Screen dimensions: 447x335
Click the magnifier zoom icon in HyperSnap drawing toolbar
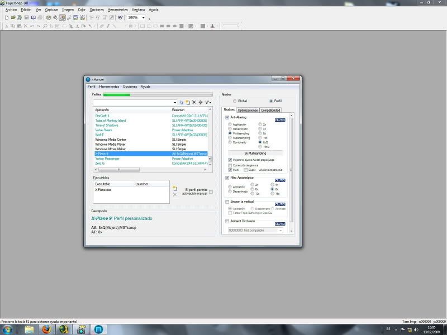(x=45, y=26)
